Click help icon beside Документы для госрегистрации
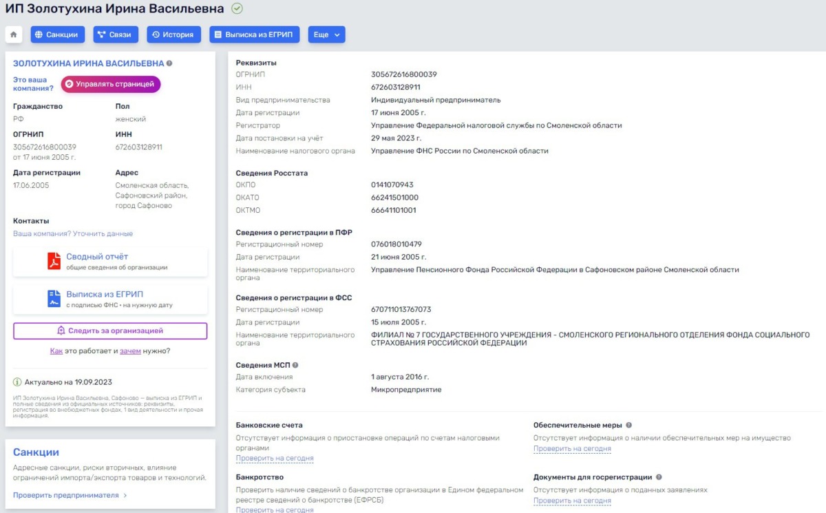 click(659, 477)
